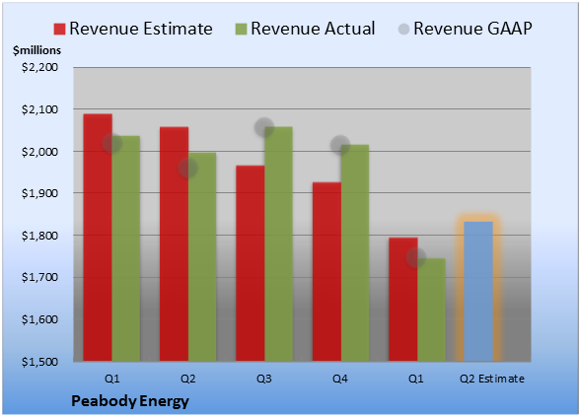580x416 pixels.
Task: Select the 'Revenue Estimate' legend label
Action: (x=141, y=29)
